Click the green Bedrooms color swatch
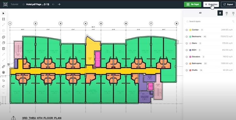 (x=190, y=37)
